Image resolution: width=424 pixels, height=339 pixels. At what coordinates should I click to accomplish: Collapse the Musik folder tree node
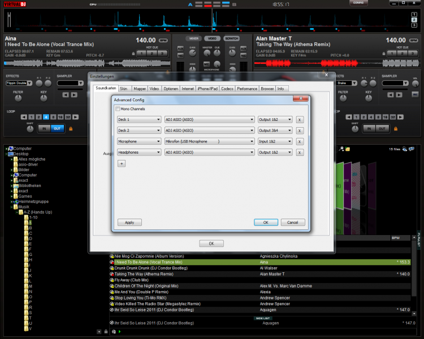pos(12,207)
